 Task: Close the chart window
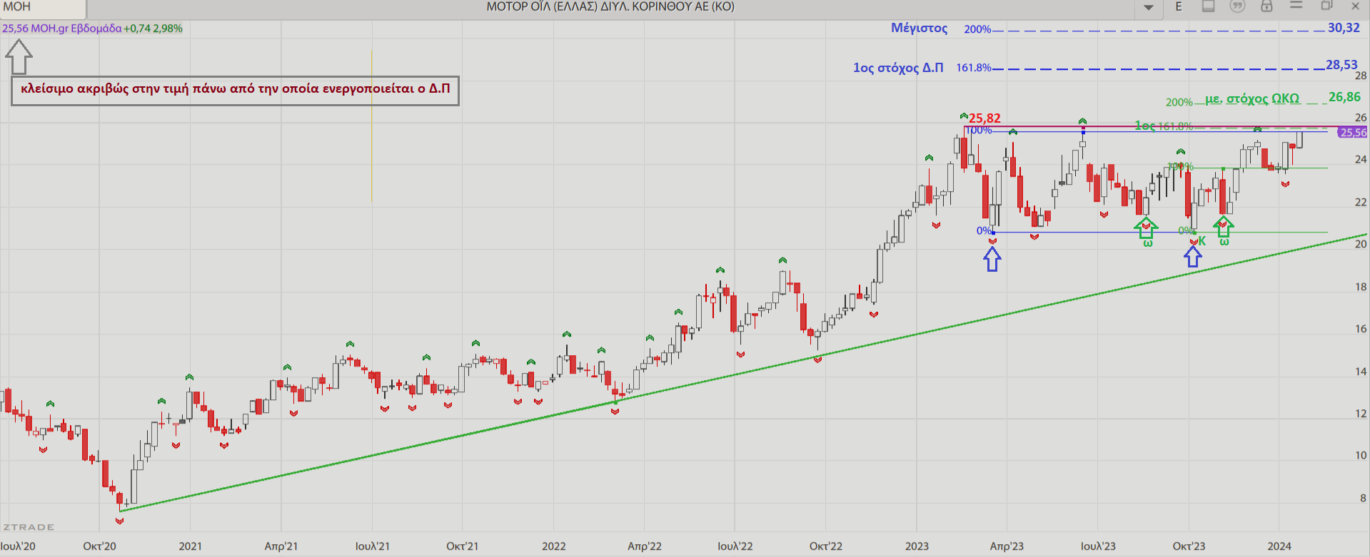(1356, 6)
